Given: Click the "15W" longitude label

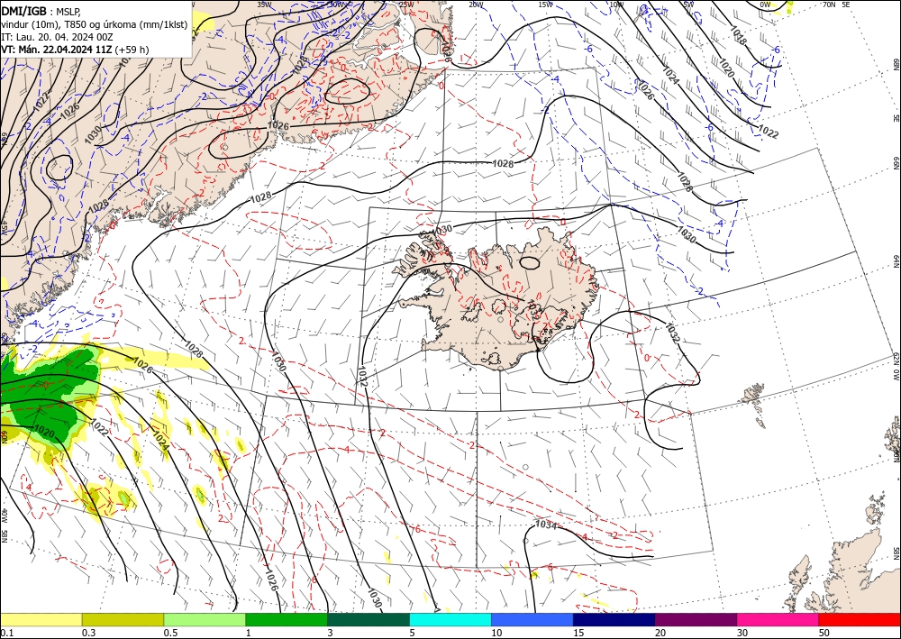Looking at the screenshot, I should (545, 4).
